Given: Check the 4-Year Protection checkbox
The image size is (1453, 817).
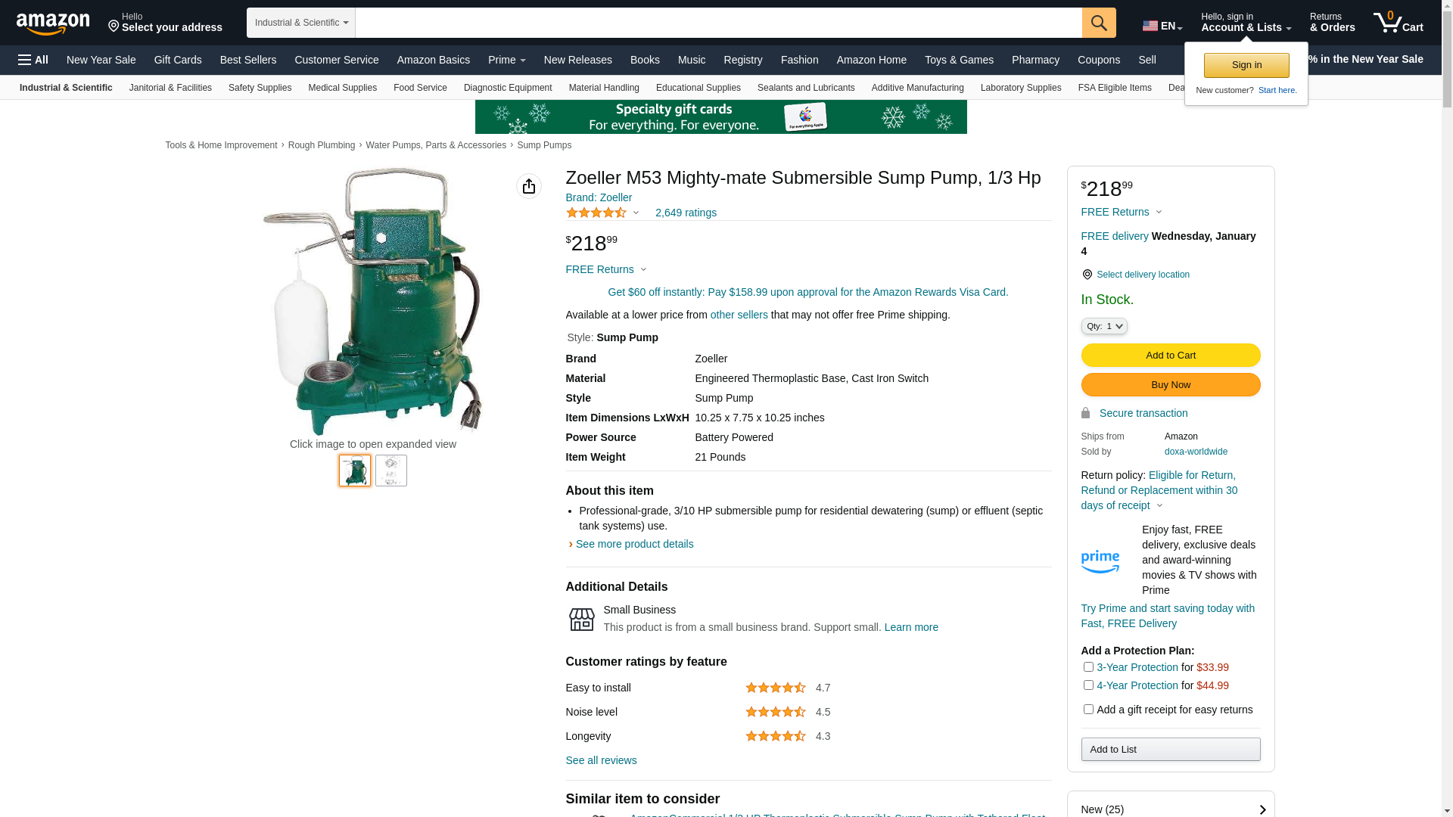Looking at the screenshot, I should tap(1088, 685).
